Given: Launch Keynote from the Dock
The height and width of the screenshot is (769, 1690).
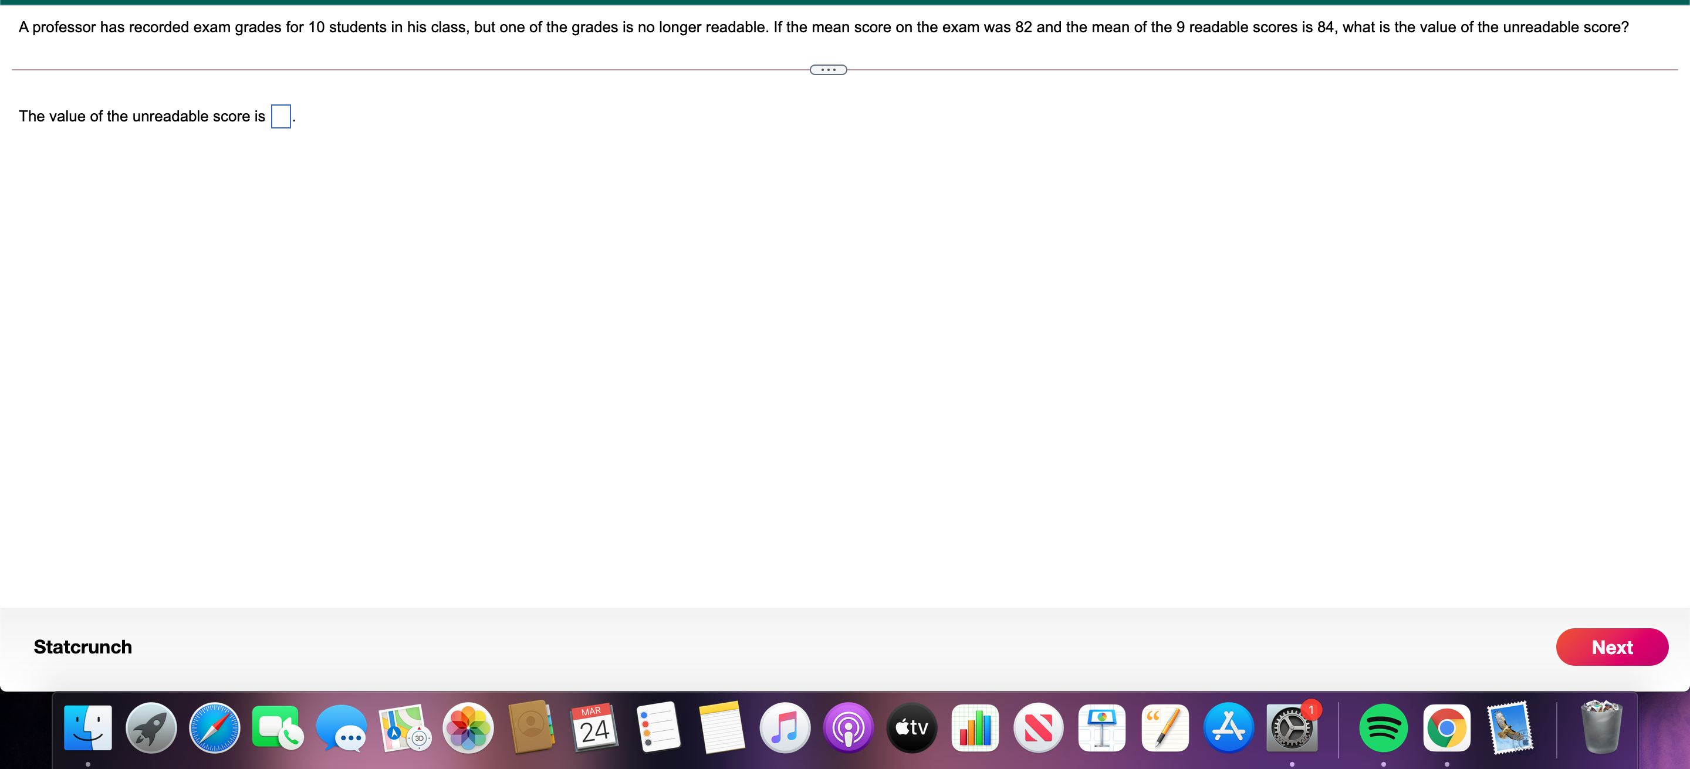Looking at the screenshot, I should click(1101, 728).
